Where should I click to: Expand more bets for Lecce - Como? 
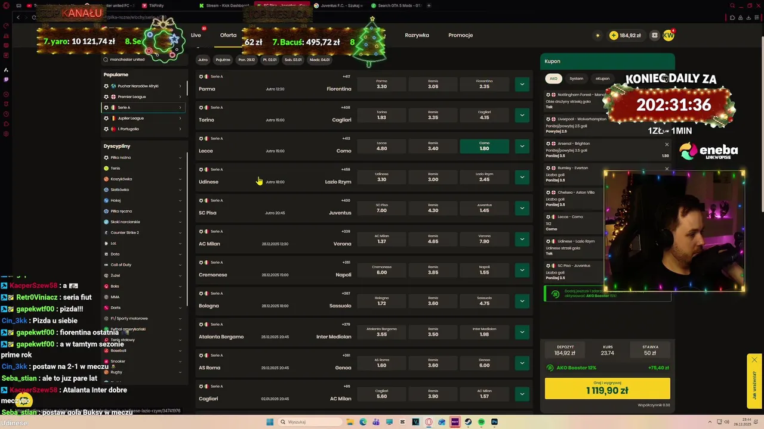522,146
